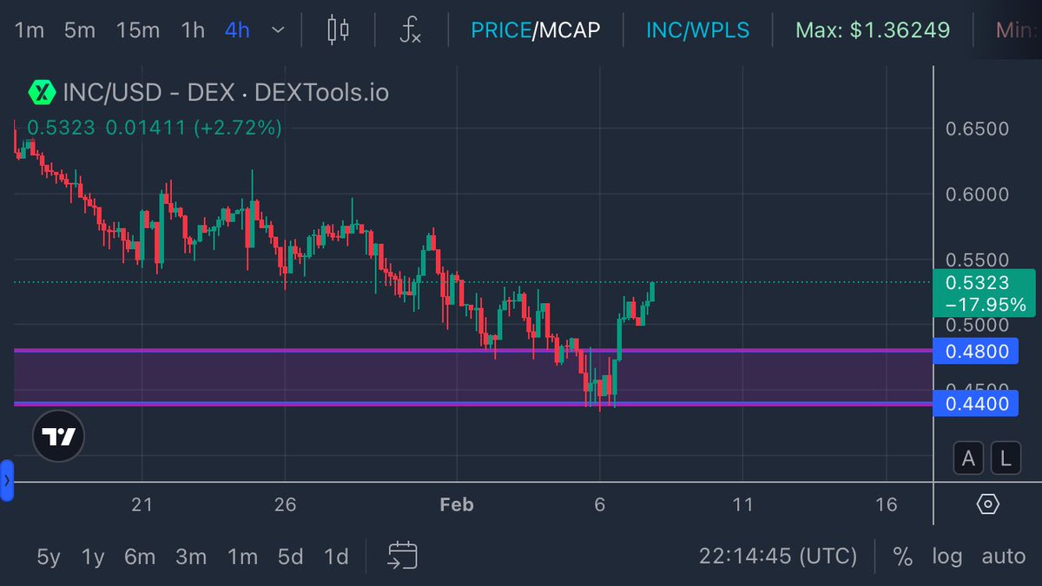
Task: Expand the timeframe dropdown chevron
Action: (x=278, y=30)
